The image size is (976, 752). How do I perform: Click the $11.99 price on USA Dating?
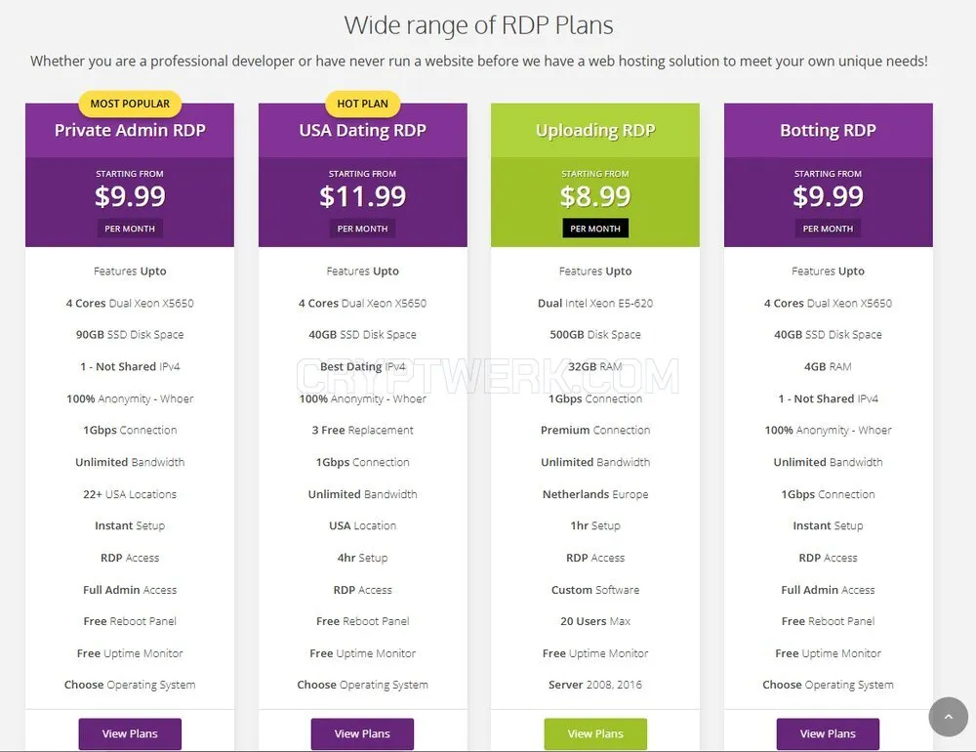pyautogui.click(x=362, y=196)
